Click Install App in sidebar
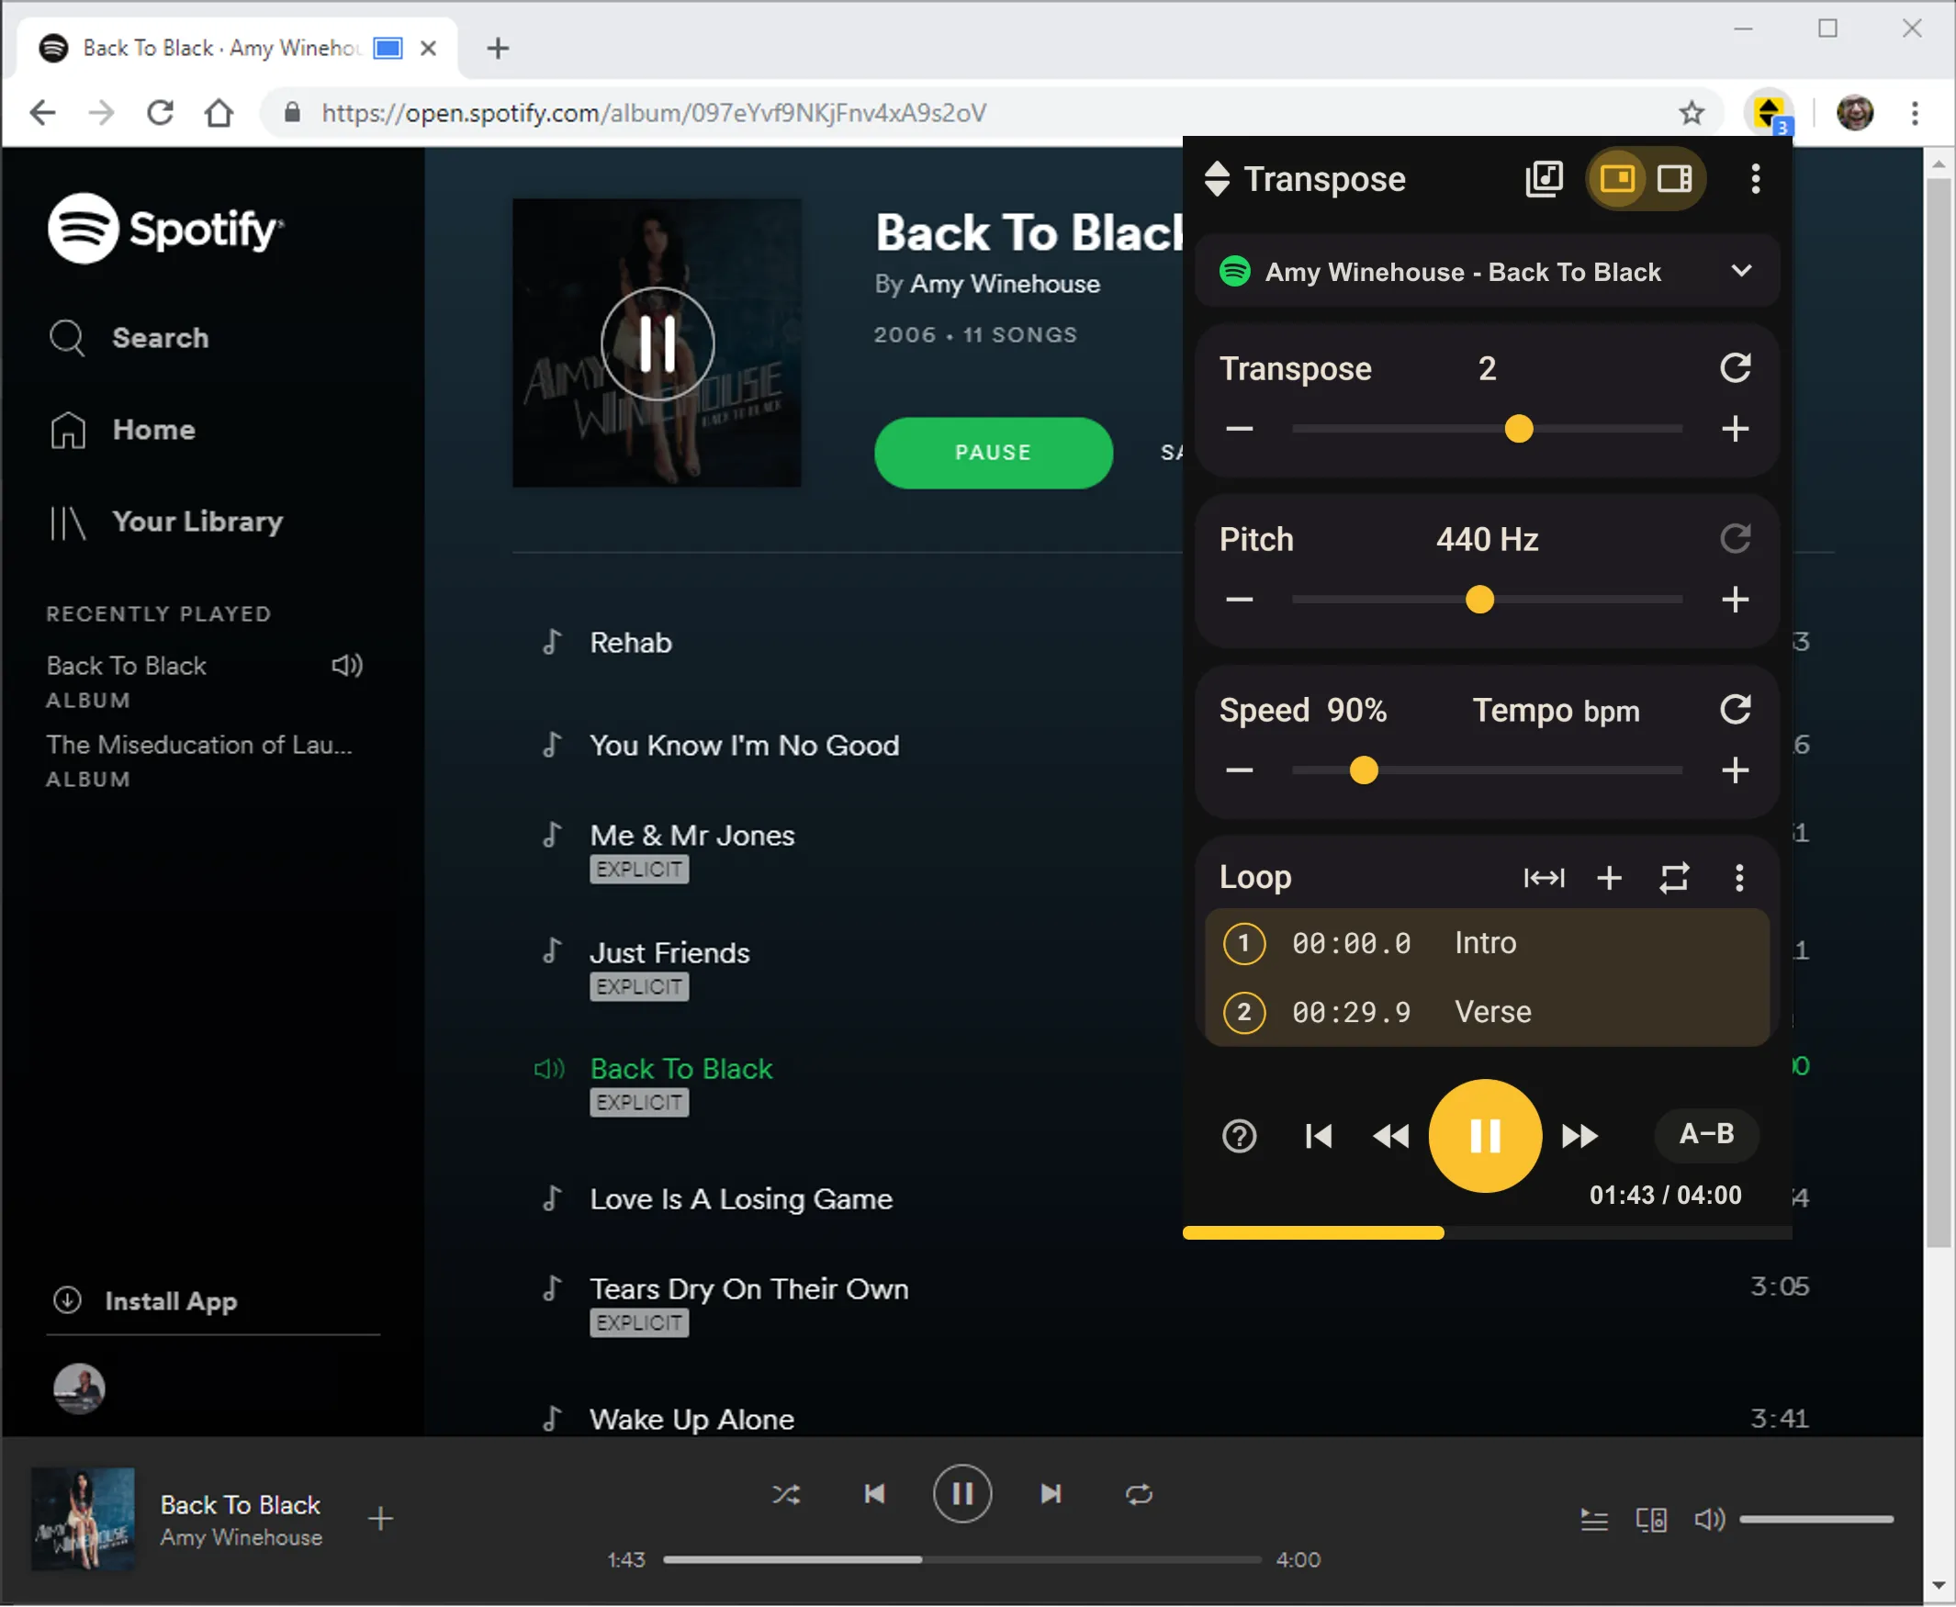Image resolution: width=1956 pixels, height=1607 pixels. coord(144,1301)
